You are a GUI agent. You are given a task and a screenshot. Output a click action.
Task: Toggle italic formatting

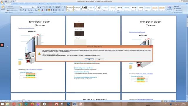coord(23,10)
